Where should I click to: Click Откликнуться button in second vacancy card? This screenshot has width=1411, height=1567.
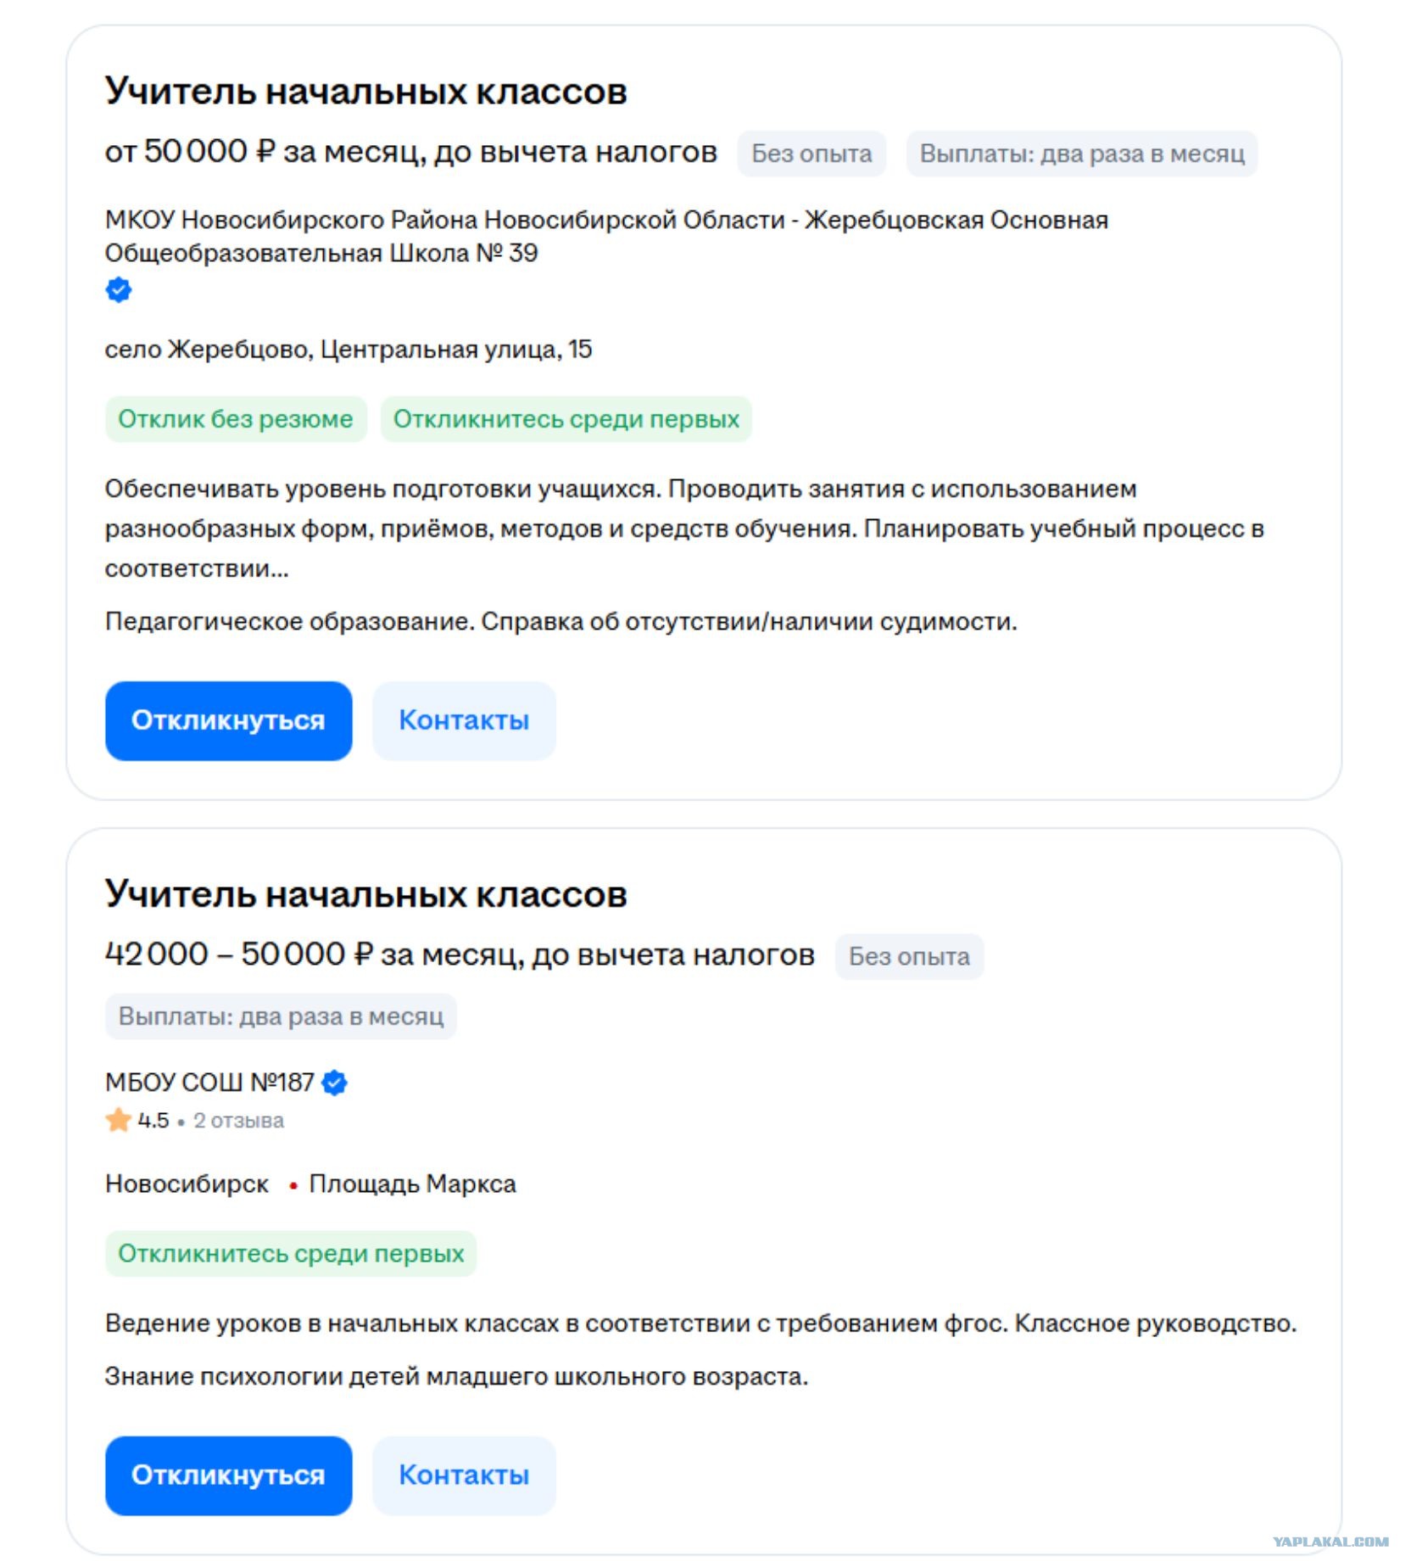(228, 1475)
